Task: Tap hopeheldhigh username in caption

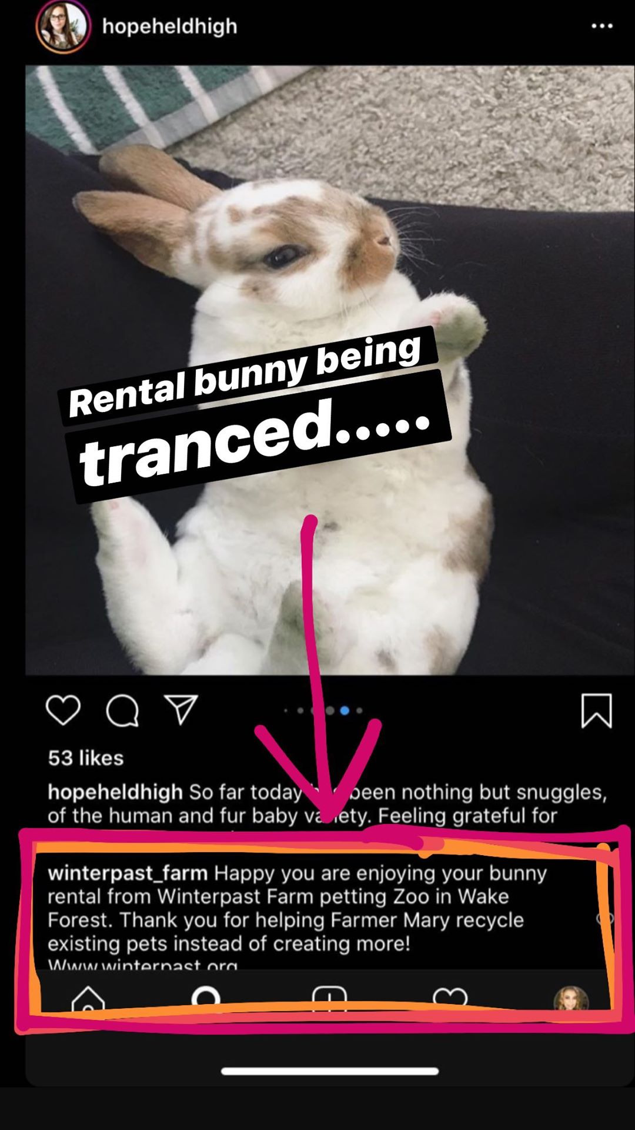Action: click(115, 792)
